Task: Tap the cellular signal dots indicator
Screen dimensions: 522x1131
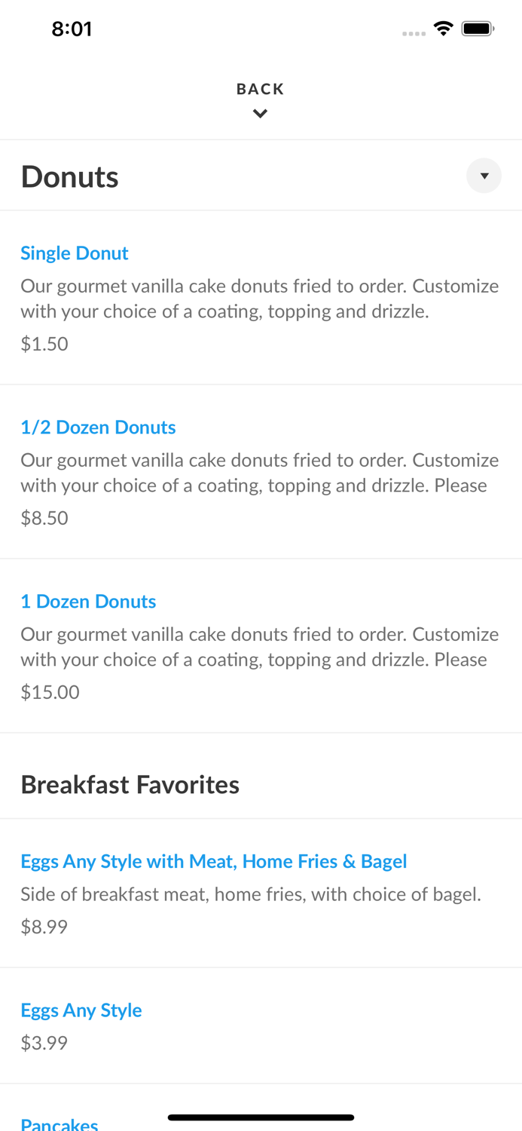Action: pyautogui.click(x=414, y=33)
